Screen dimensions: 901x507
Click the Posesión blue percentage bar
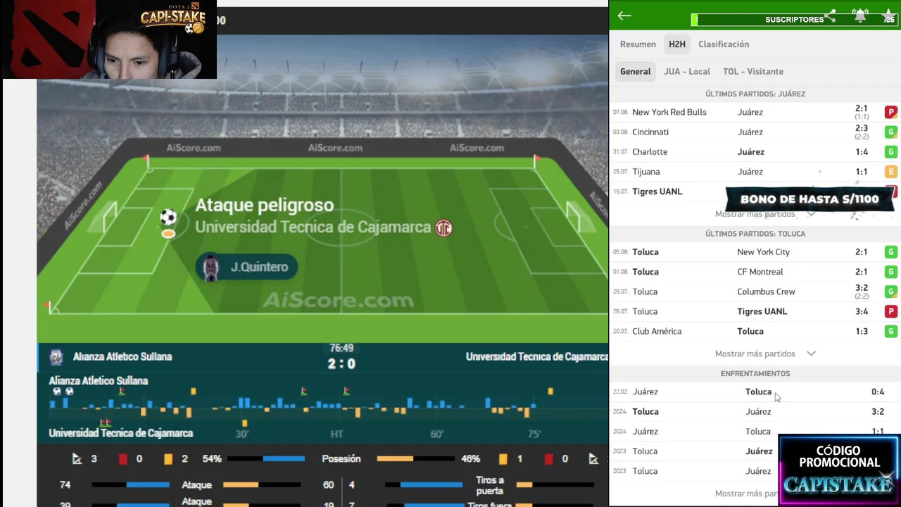tap(284, 458)
